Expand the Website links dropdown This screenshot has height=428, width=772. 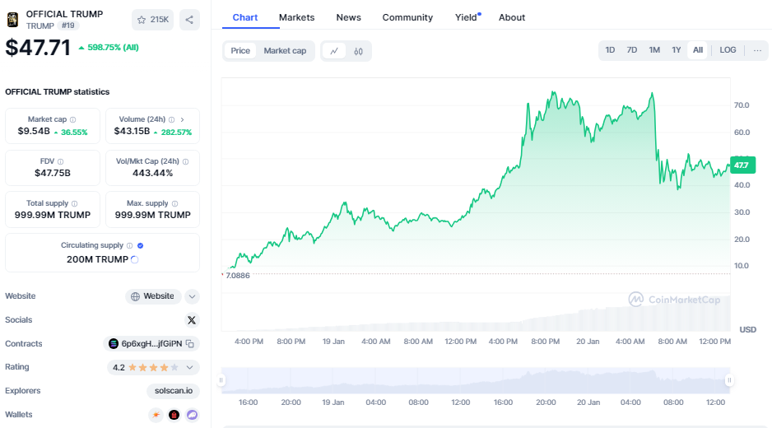(192, 296)
